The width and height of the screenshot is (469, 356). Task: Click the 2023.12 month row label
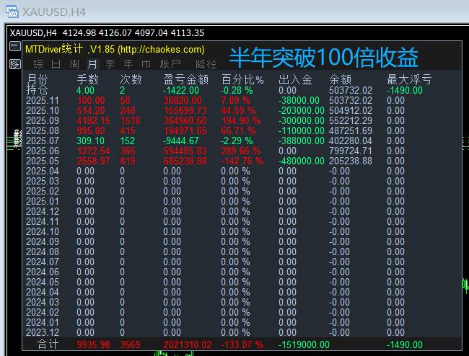pos(43,332)
